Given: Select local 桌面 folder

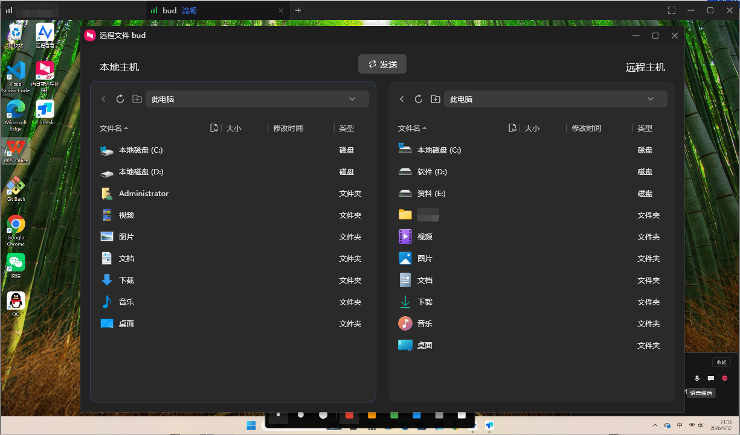Looking at the screenshot, I should point(233,324).
